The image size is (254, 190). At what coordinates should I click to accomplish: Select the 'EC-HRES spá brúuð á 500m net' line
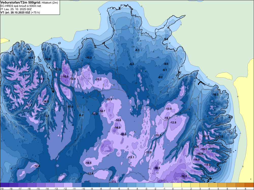pos(21,6)
